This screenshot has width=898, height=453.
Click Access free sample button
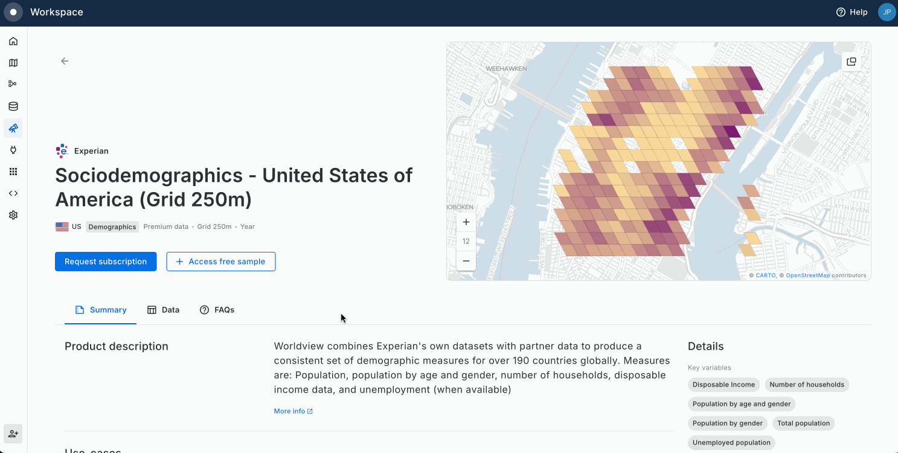[x=221, y=262]
